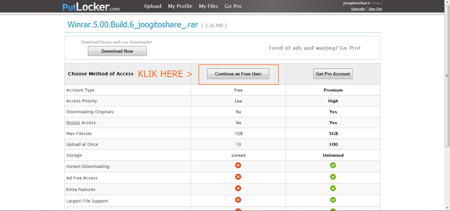Click red X icon in Extra Features row
This screenshot has height=211, width=450.
[238, 188]
